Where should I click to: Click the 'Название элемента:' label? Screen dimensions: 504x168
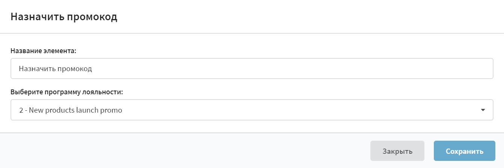(44, 51)
